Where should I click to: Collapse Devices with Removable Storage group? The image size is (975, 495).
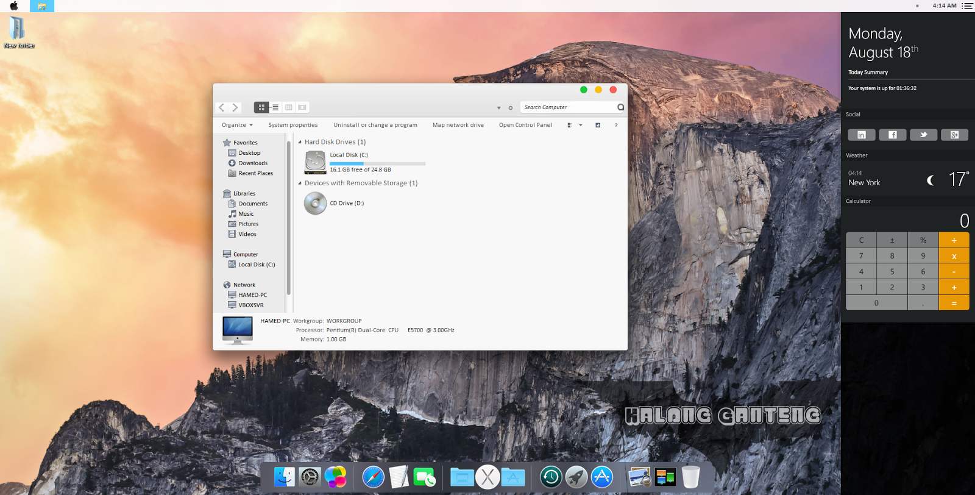pyautogui.click(x=300, y=183)
